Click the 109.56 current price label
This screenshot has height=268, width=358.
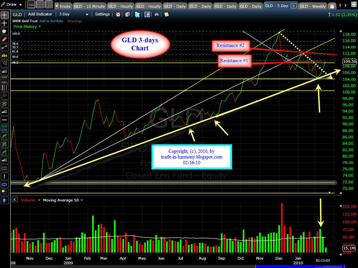(x=350, y=61)
